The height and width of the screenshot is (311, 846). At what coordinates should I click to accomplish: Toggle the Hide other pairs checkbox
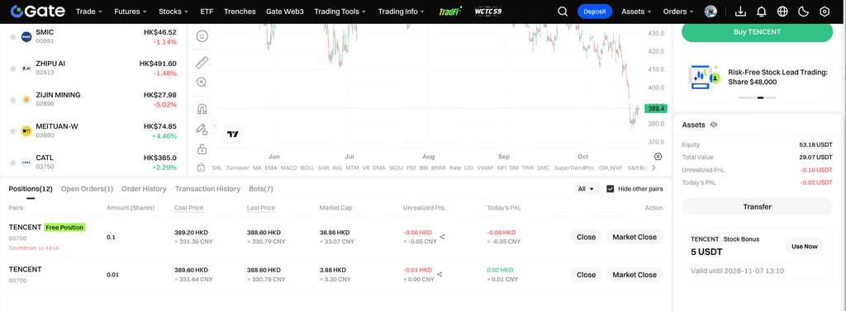pyautogui.click(x=611, y=189)
